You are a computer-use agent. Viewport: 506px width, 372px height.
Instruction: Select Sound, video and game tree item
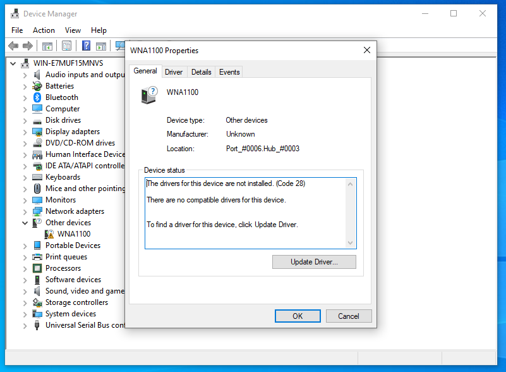coord(85,291)
